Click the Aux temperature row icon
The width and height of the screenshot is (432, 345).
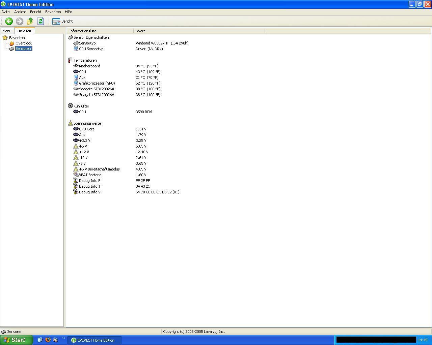[x=76, y=77]
